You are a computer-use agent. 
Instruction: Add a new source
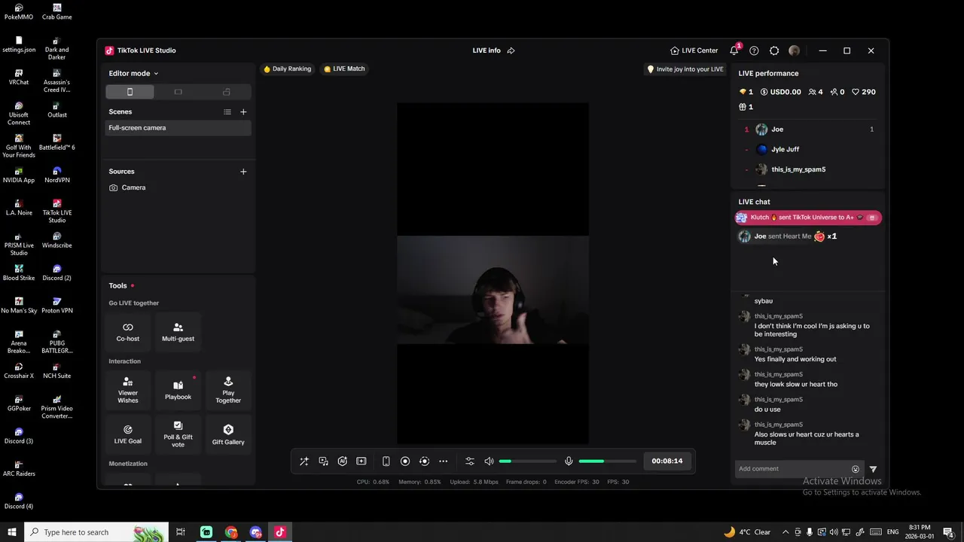(x=243, y=172)
